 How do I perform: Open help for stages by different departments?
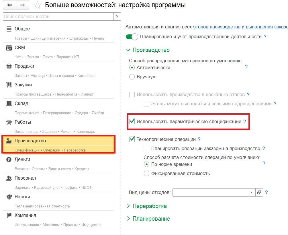click(x=275, y=104)
